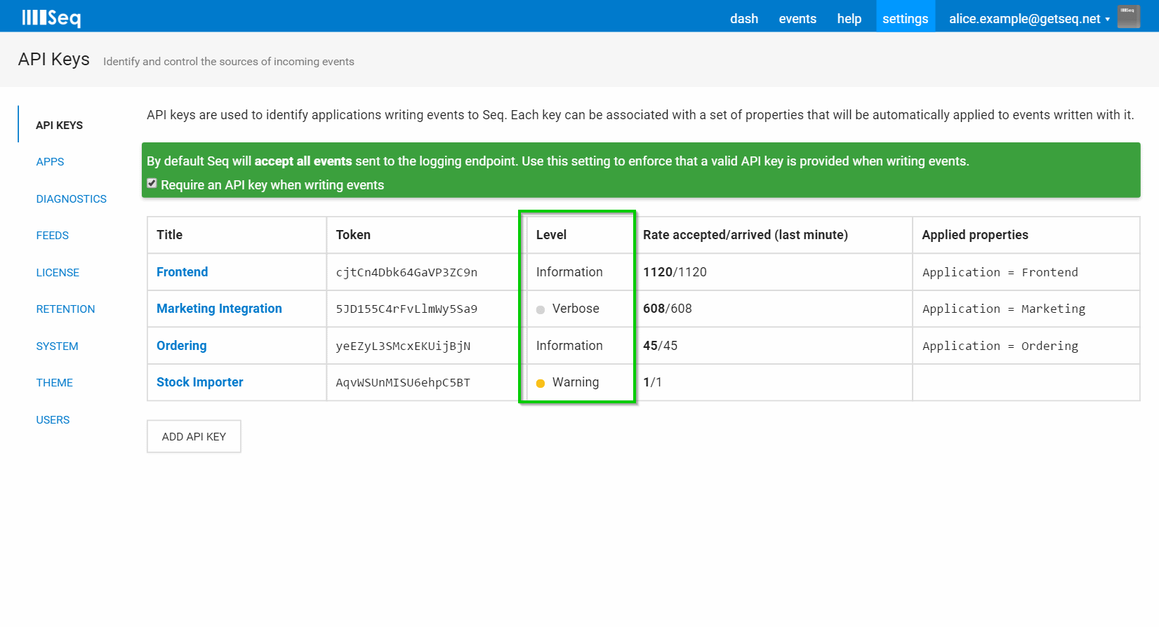Toggle Require an API key checkbox

pos(152,183)
